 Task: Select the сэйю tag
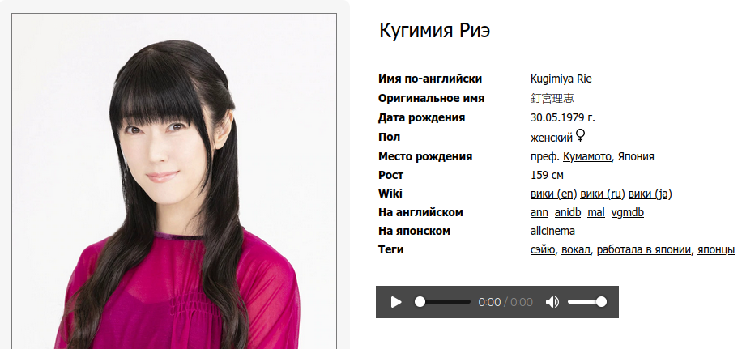(542, 249)
